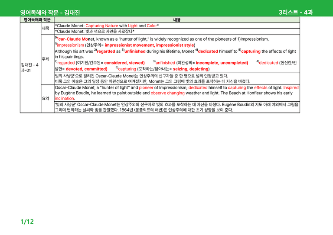Click the Korean title 빛과 색으로 자연을 사로잡다
Image resolution: width=333 pixels, height=235 pixels.
point(109,31)
